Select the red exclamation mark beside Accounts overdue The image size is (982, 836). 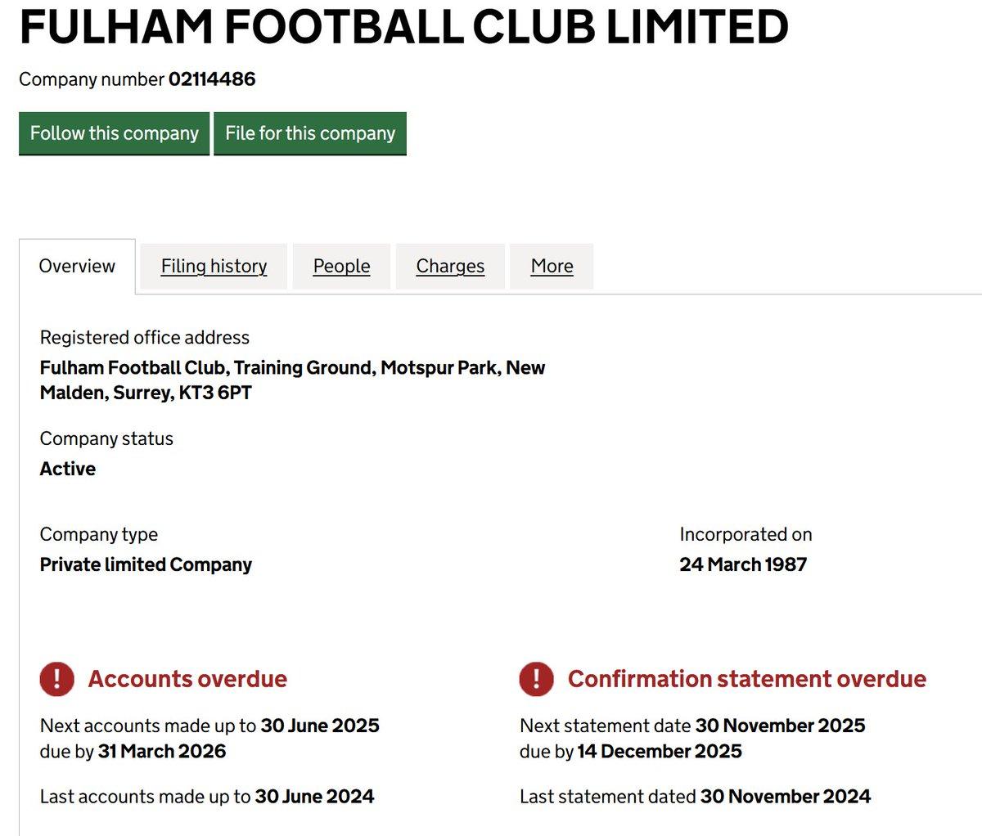[x=56, y=679]
